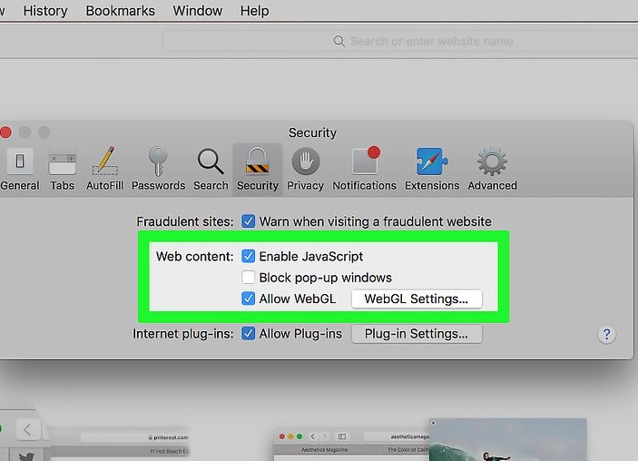Toggle the Allow WebGL checkbox
The height and width of the screenshot is (461, 638).
(248, 299)
